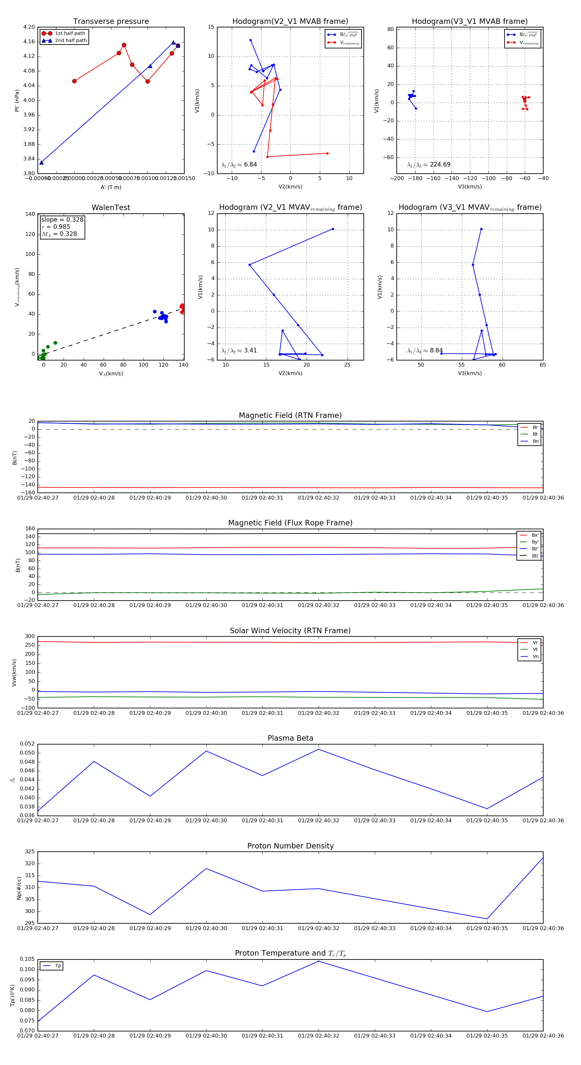Click the "Vt" legend entry
The width and height of the screenshot is (581, 1065).
529,650
